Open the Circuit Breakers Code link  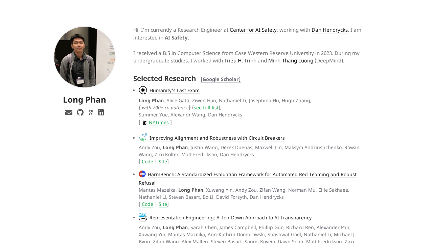click(x=147, y=161)
